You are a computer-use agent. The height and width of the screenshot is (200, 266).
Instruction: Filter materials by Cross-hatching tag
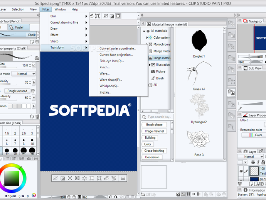[x=154, y=151]
